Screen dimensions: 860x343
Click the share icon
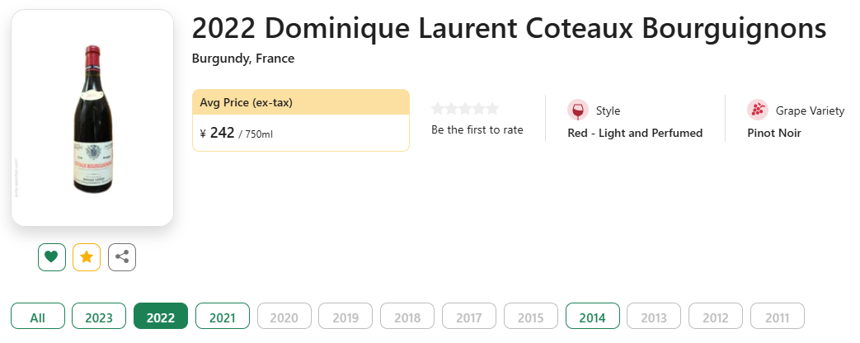tap(122, 257)
